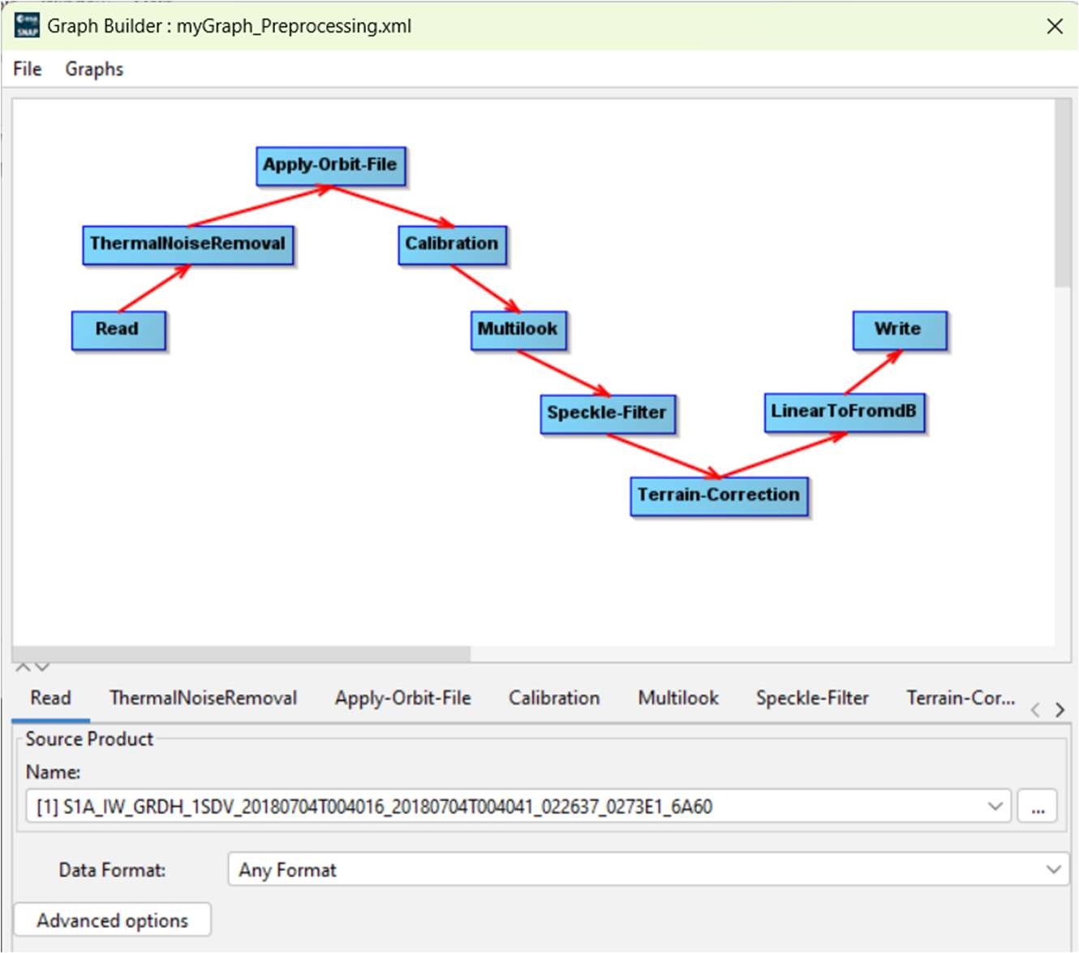Select the Write graph node

pos(899,330)
